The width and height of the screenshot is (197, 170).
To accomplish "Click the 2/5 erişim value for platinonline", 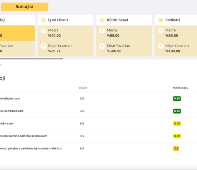I will pos(82,136).
